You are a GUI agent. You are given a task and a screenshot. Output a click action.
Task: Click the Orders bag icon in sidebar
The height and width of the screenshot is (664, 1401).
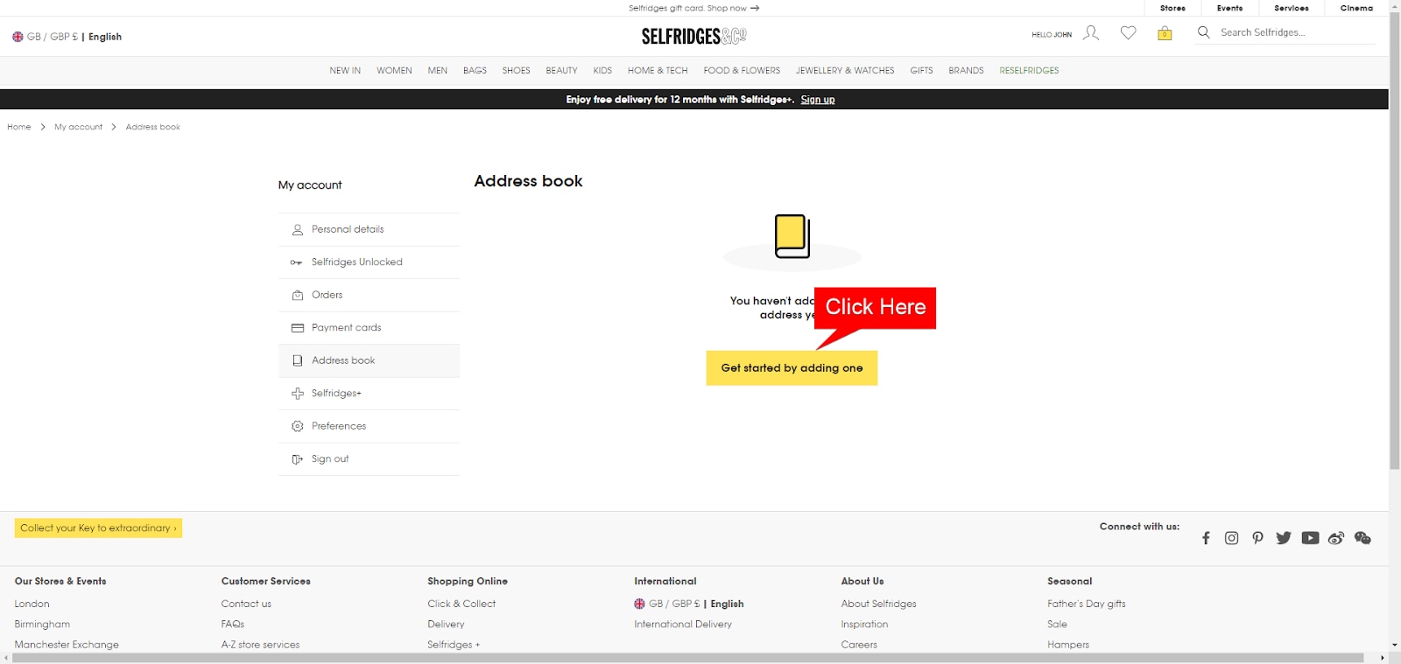tap(298, 295)
